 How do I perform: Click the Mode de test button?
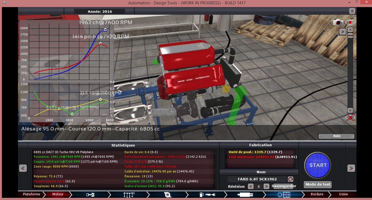[x=318, y=184]
